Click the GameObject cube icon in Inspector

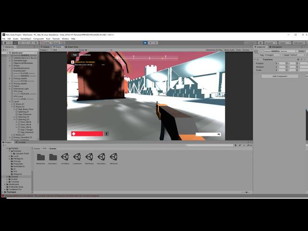[256, 51]
